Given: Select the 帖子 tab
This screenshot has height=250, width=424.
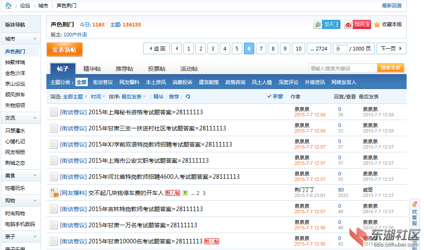Looking at the screenshot, I should tap(63, 69).
